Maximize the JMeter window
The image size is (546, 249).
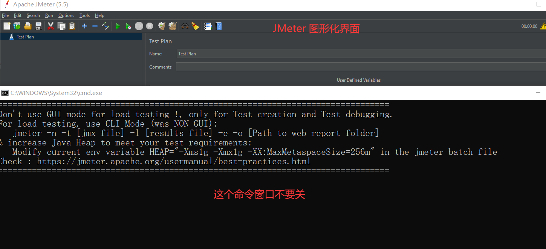click(x=538, y=5)
